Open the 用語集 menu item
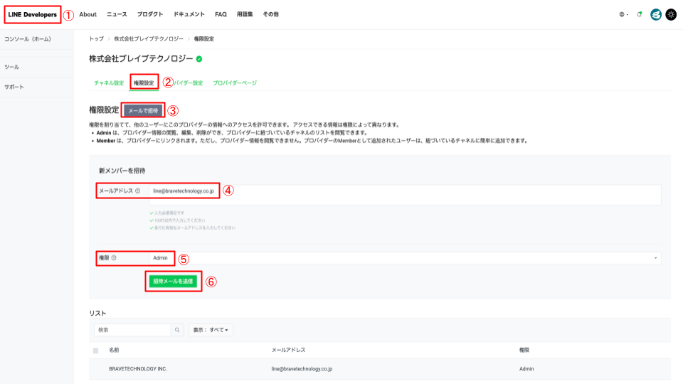Screen dimensions: 683x384 (x=245, y=14)
